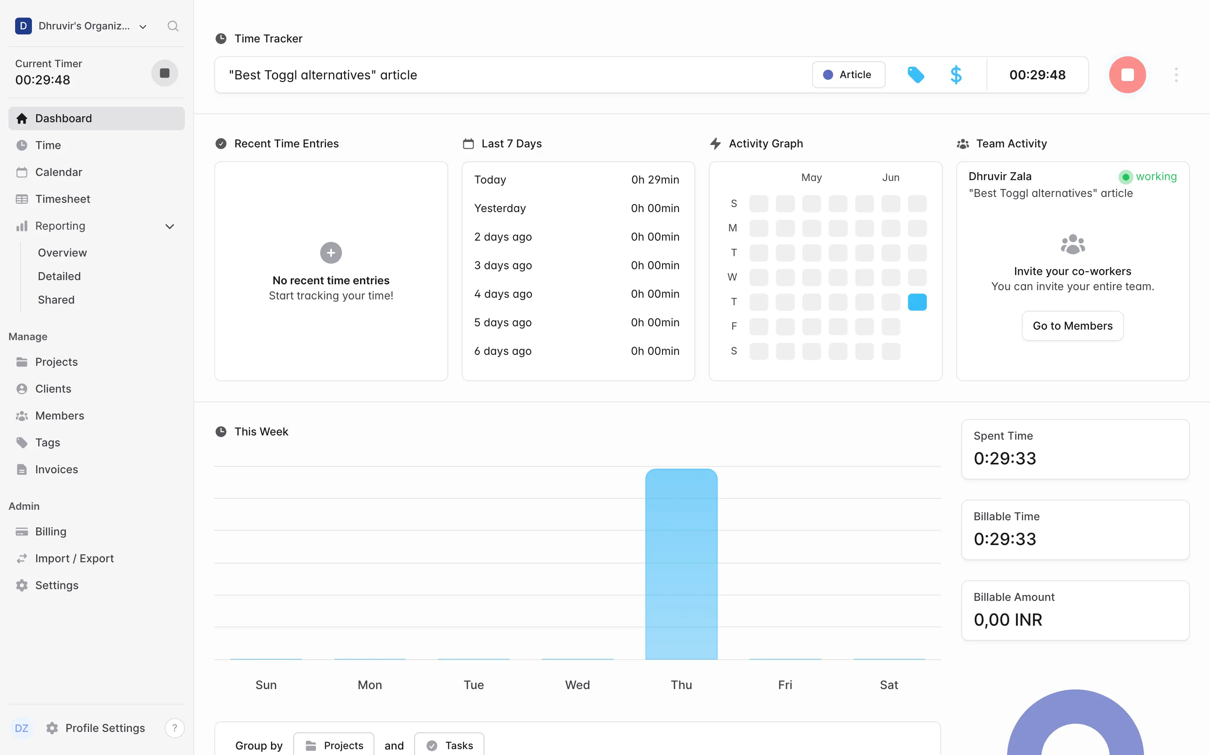Screen dimensions: 1210x755
Task: Toggle the billable dollar icon
Action: tap(956, 75)
